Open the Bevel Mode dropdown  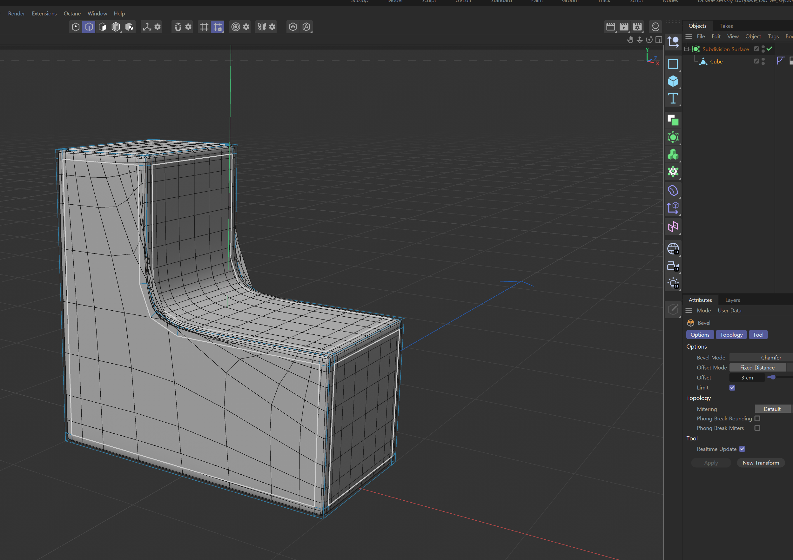[770, 358]
